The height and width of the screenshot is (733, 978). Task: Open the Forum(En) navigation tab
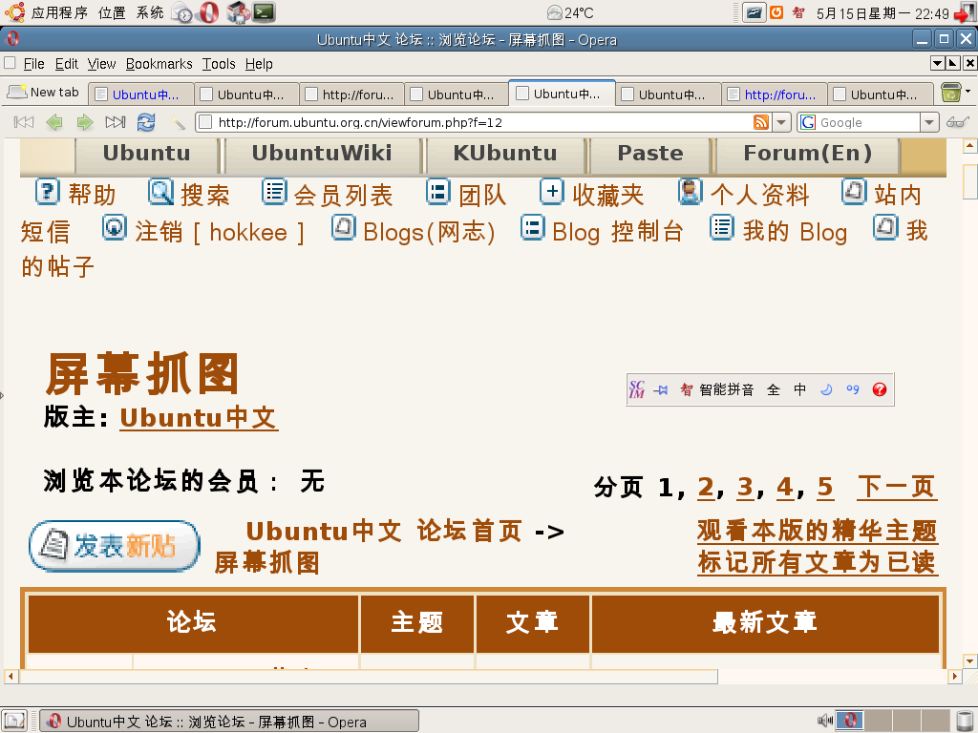click(808, 155)
